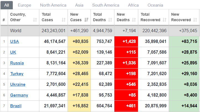This screenshot has height=112, width=200.
Task: Click Brazil new deaths +461 cell
Action: click(126, 106)
